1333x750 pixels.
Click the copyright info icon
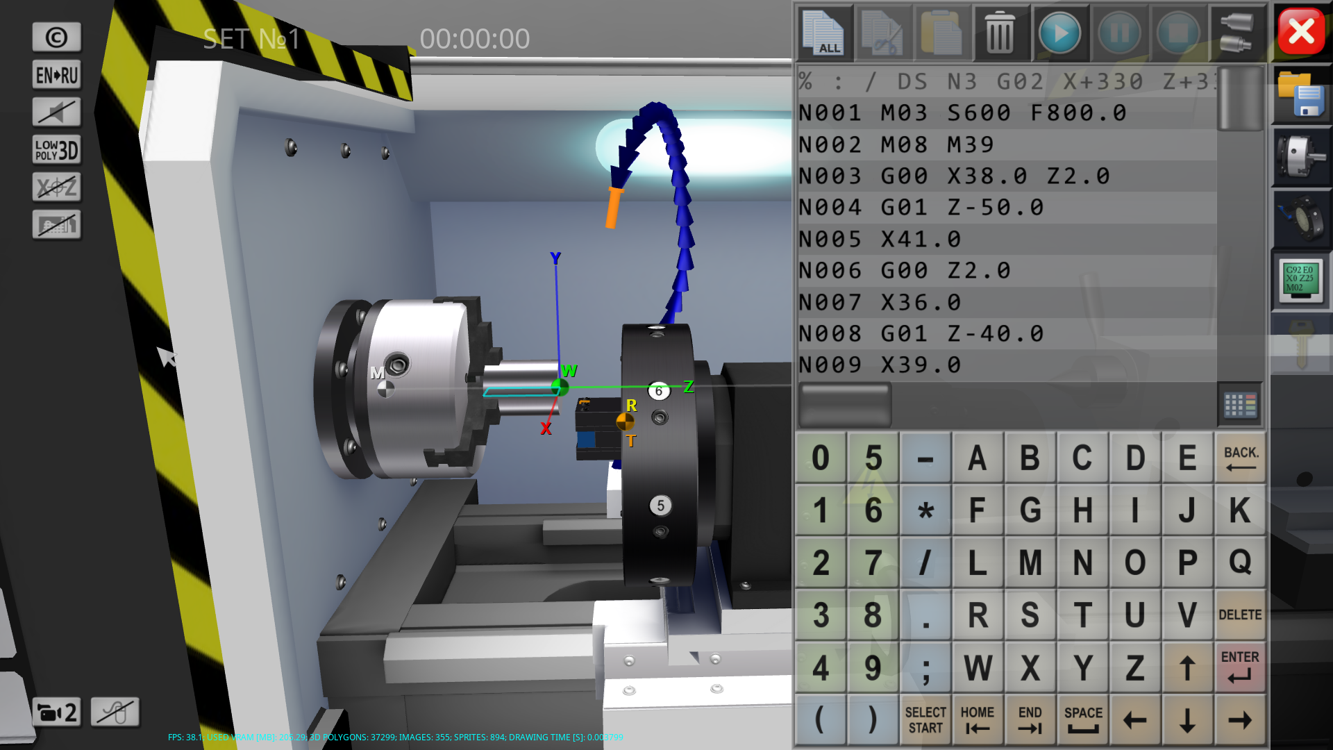point(56,37)
